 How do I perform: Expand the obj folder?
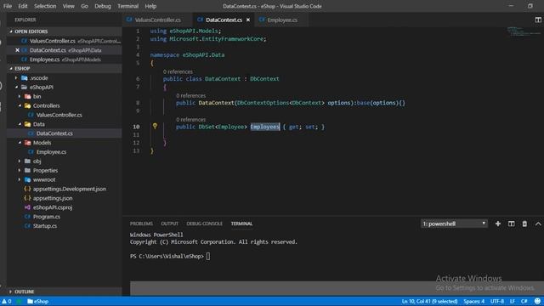[20, 161]
